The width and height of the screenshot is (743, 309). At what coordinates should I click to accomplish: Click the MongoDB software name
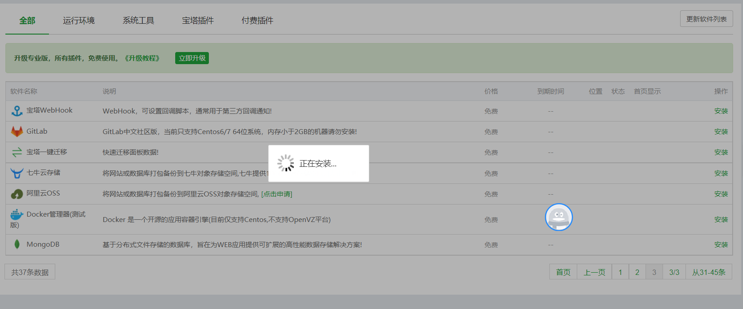pos(43,244)
